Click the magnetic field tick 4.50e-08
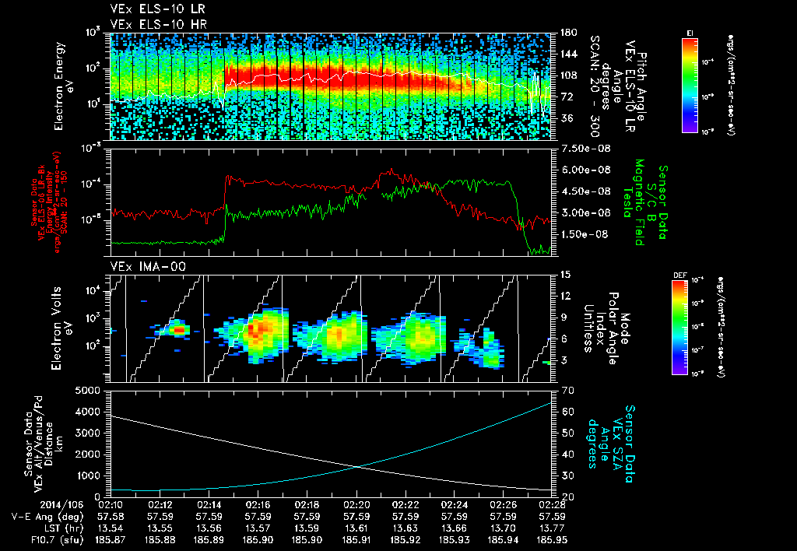 585,191
